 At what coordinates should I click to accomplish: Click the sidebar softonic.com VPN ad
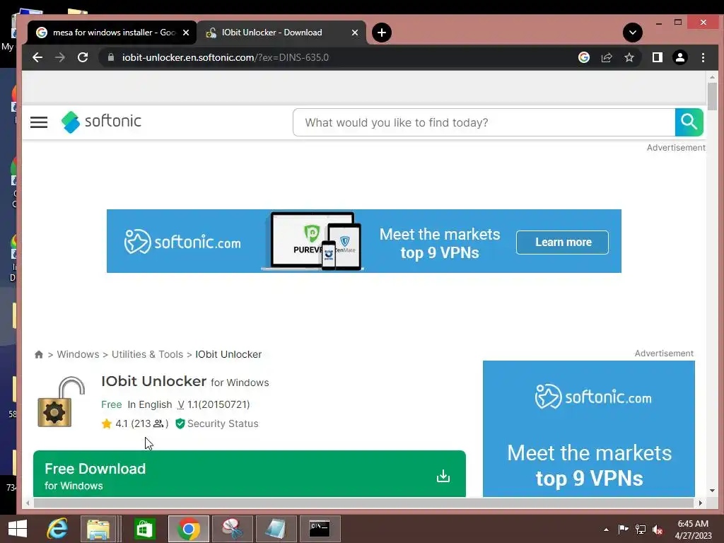coord(589,428)
